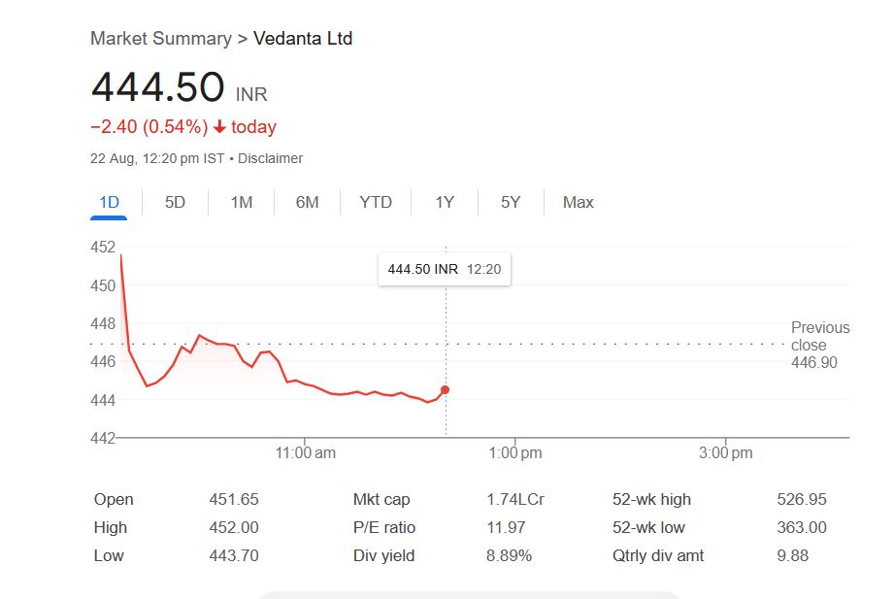Switch to the 5D chart tab
The image size is (893, 599).
click(175, 202)
